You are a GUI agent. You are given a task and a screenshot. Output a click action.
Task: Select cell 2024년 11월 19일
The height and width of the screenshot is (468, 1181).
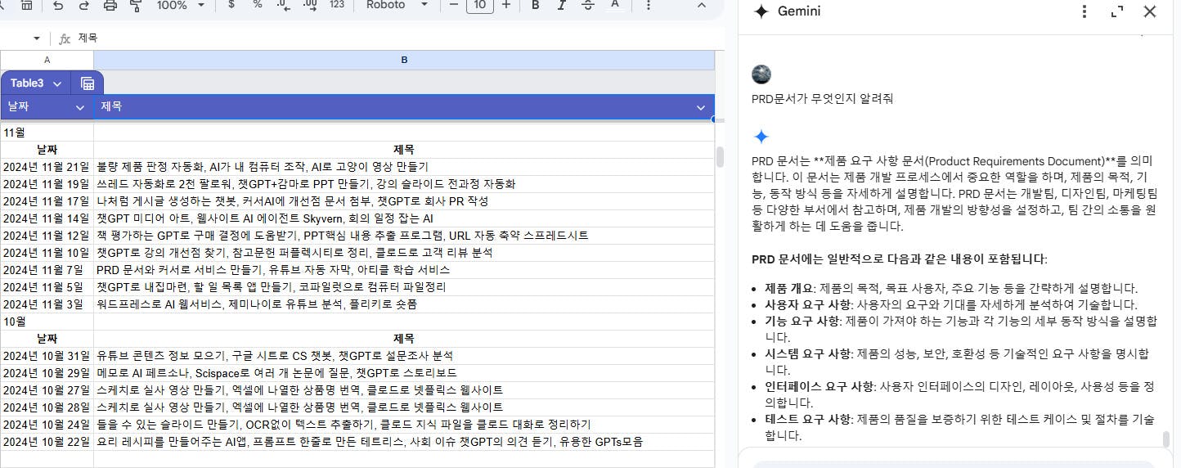[47, 183]
